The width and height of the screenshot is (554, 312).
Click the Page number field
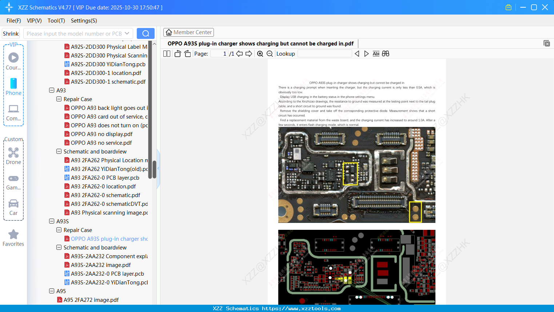pos(219,53)
